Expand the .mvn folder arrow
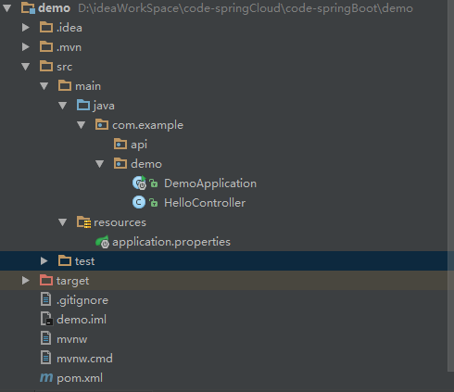This screenshot has height=392, width=454. click(26, 47)
